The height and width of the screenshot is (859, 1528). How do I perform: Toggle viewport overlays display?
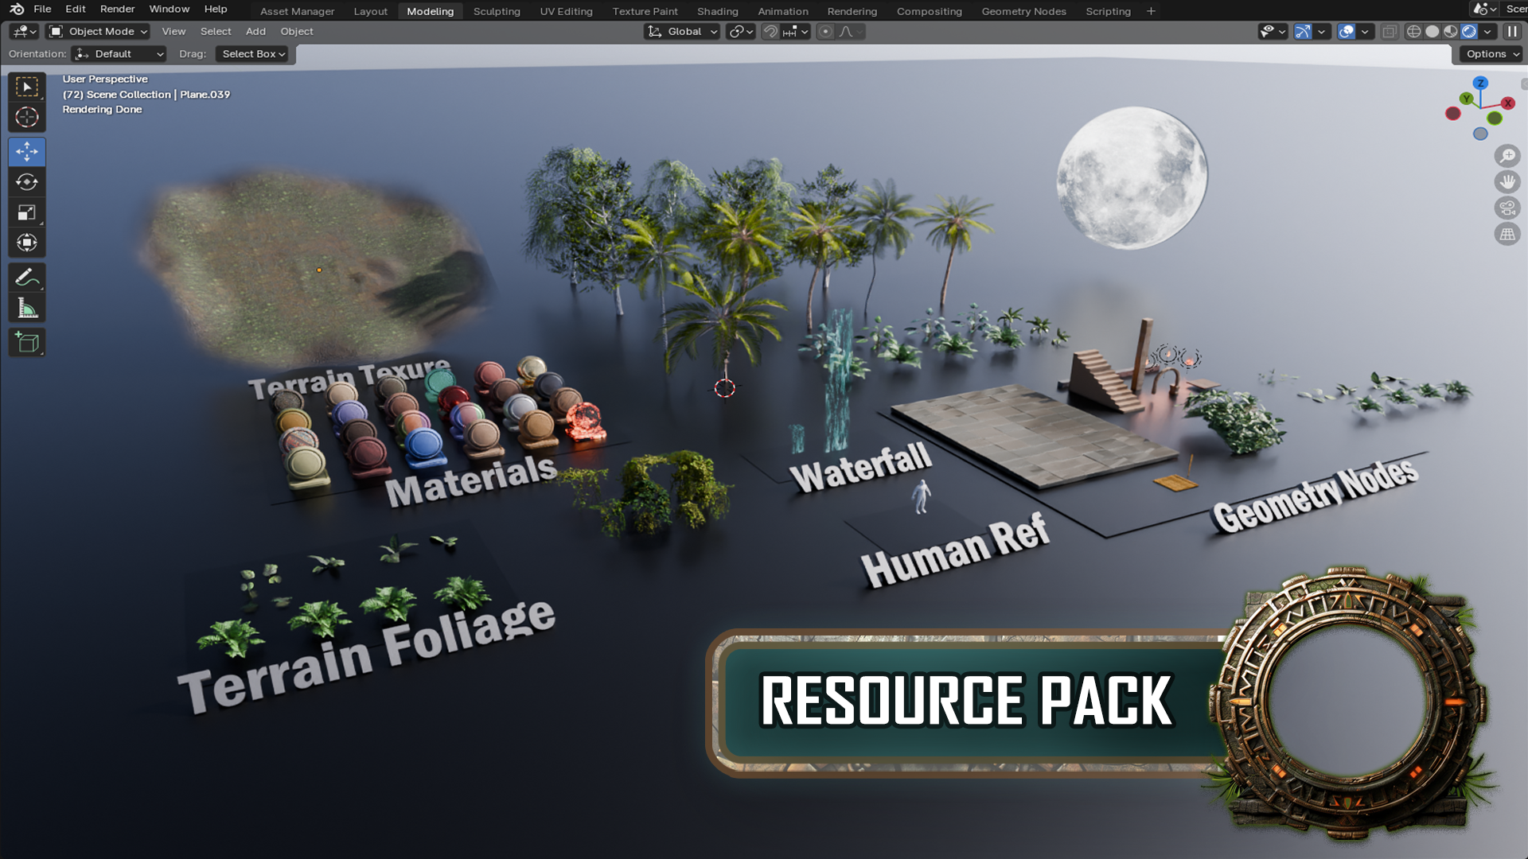[1346, 32]
